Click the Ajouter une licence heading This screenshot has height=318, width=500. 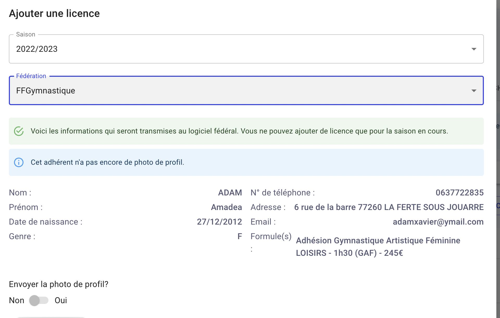coord(54,14)
